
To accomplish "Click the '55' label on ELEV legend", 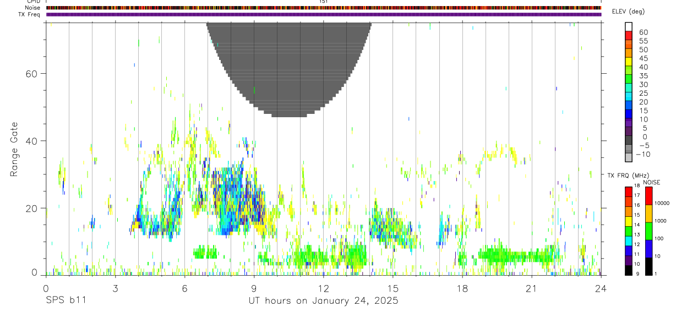I will (x=643, y=41).
